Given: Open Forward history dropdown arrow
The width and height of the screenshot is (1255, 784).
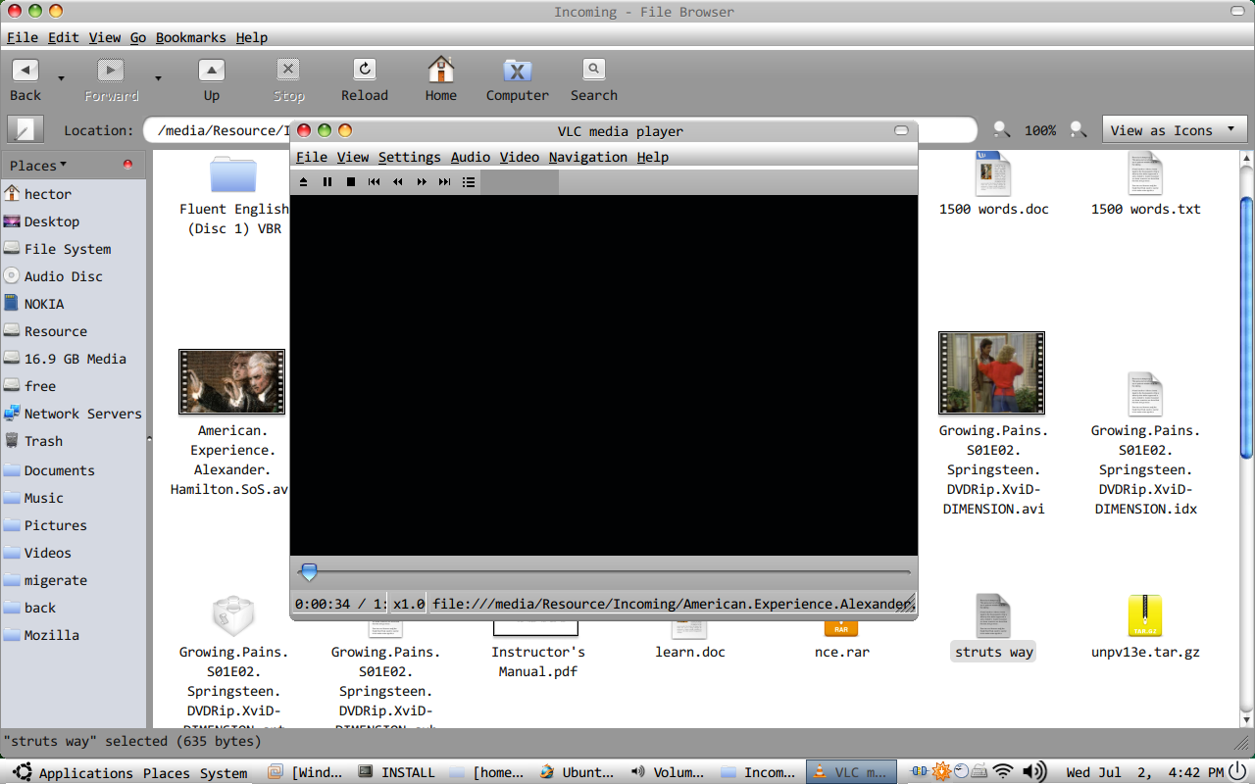Looking at the screenshot, I should point(158,77).
